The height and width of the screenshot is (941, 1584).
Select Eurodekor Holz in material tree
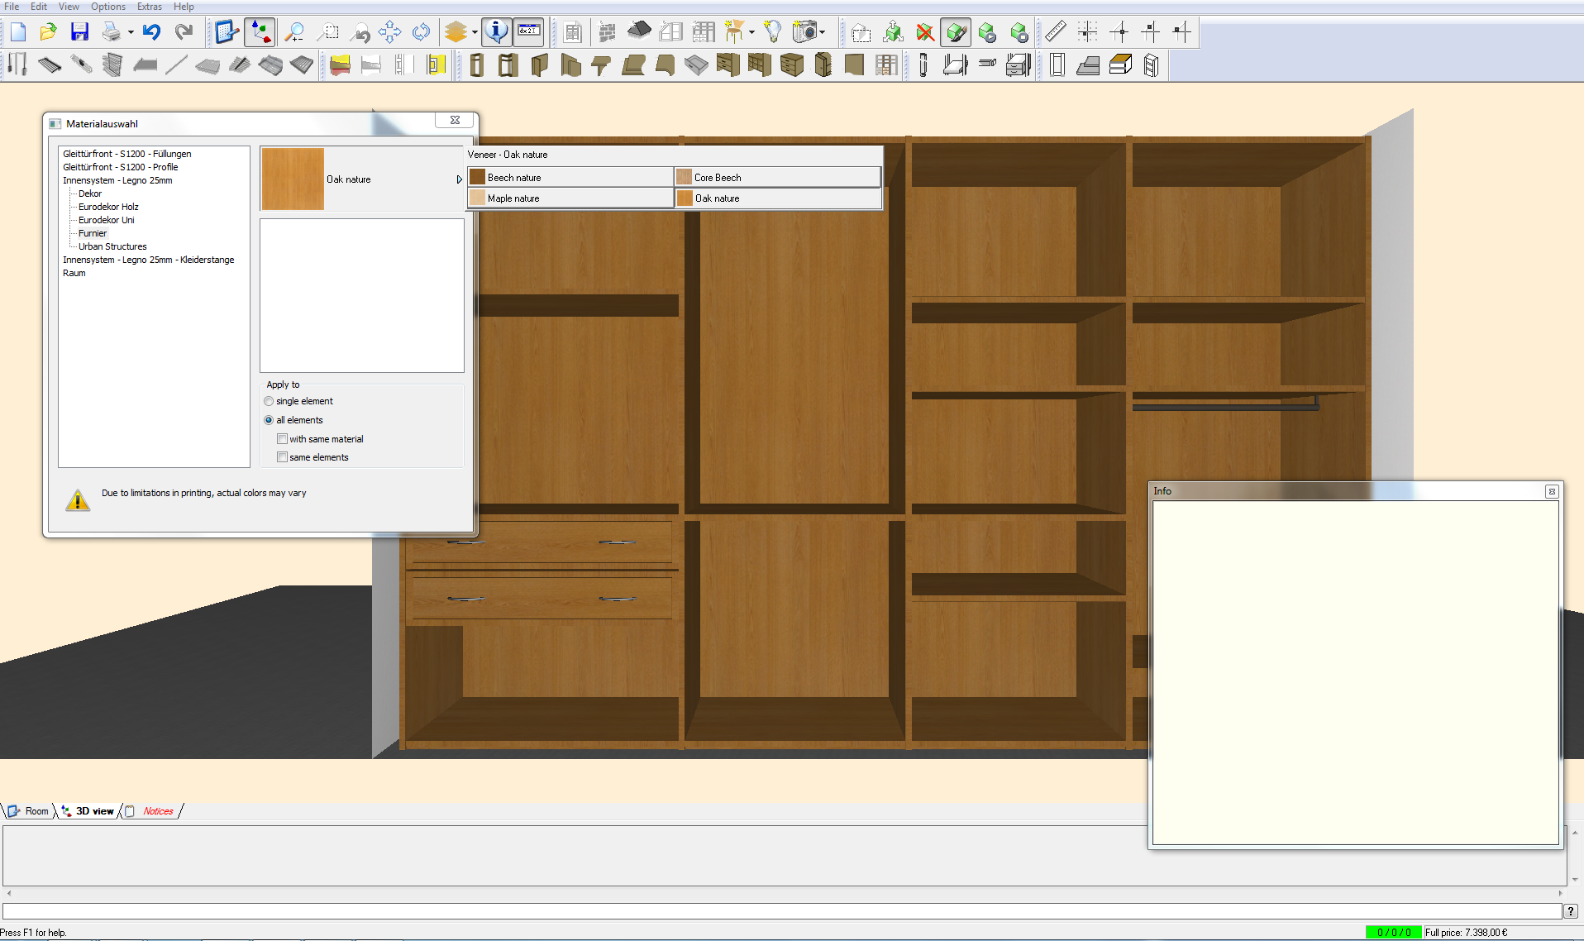(x=108, y=207)
